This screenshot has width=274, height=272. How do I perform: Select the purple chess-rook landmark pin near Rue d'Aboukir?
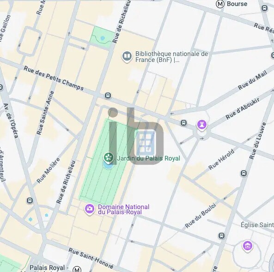coord(202,125)
